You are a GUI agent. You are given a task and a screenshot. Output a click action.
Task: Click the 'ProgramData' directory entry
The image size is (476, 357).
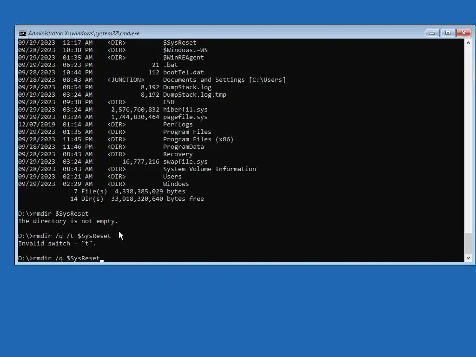point(183,147)
